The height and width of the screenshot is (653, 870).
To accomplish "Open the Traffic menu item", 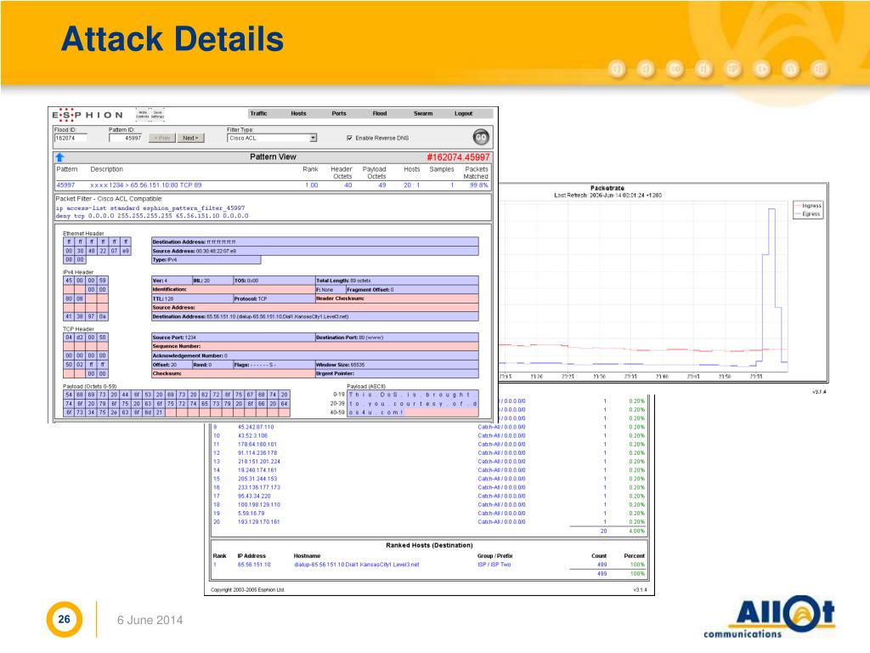I will (258, 113).
